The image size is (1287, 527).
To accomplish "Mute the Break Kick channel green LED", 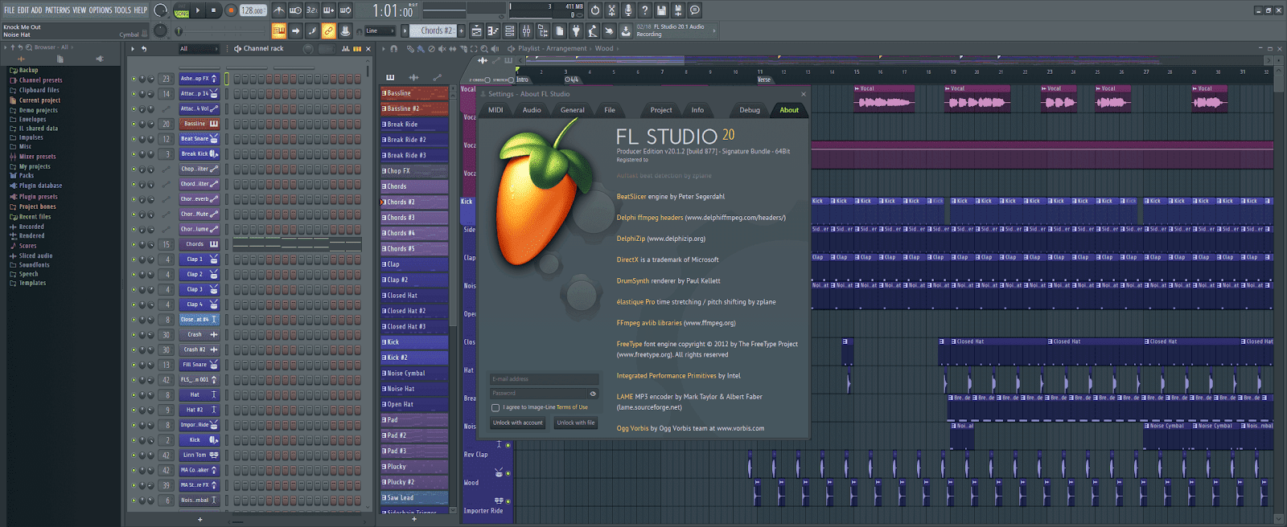I will tap(134, 154).
